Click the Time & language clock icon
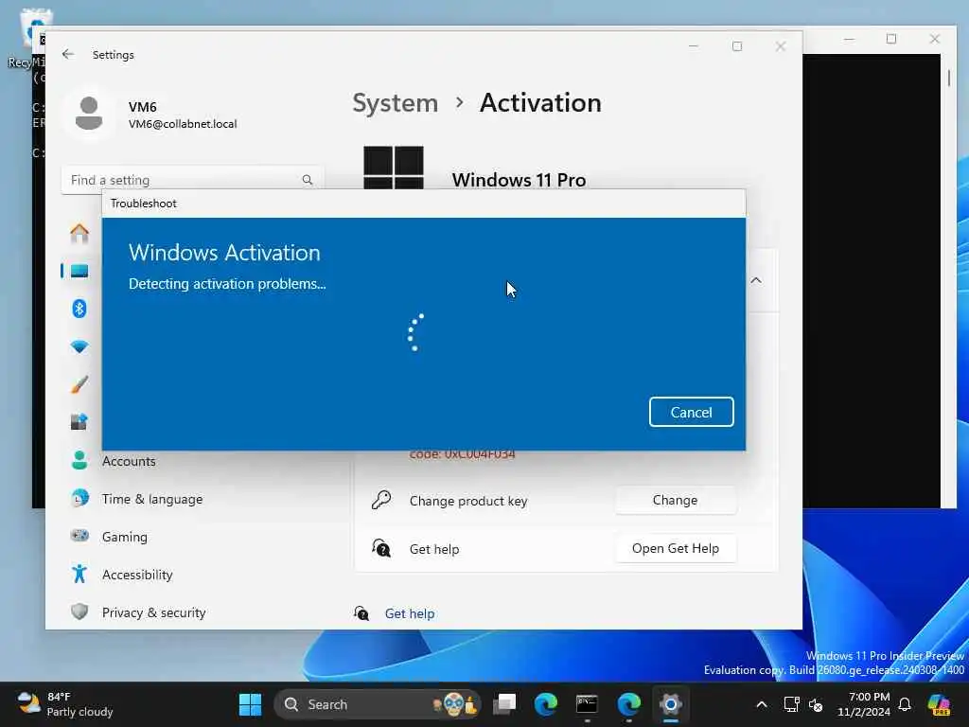Screen dimensions: 969x727 coord(79,498)
